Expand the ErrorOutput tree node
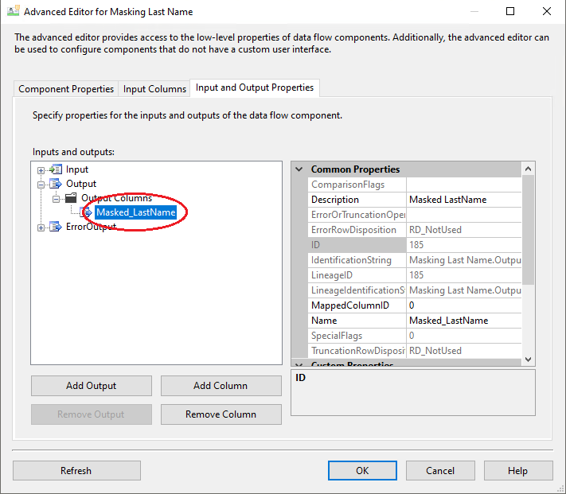 (x=41, y=227)
